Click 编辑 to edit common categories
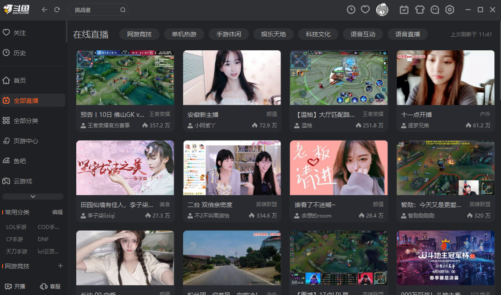Viewport: 501px width, 295px height. click(x=57, y=212)
